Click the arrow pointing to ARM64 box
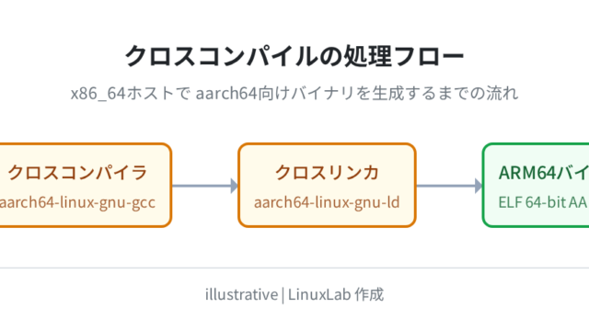Screen dimensions: 589x331 (449, 186)
